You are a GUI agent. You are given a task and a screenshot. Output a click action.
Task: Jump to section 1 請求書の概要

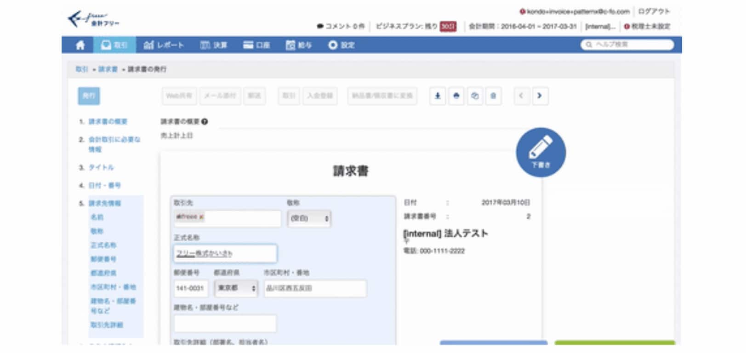pos(108,121)
